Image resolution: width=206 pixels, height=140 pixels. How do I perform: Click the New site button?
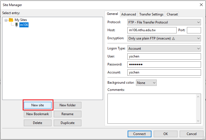pos(38,105)
